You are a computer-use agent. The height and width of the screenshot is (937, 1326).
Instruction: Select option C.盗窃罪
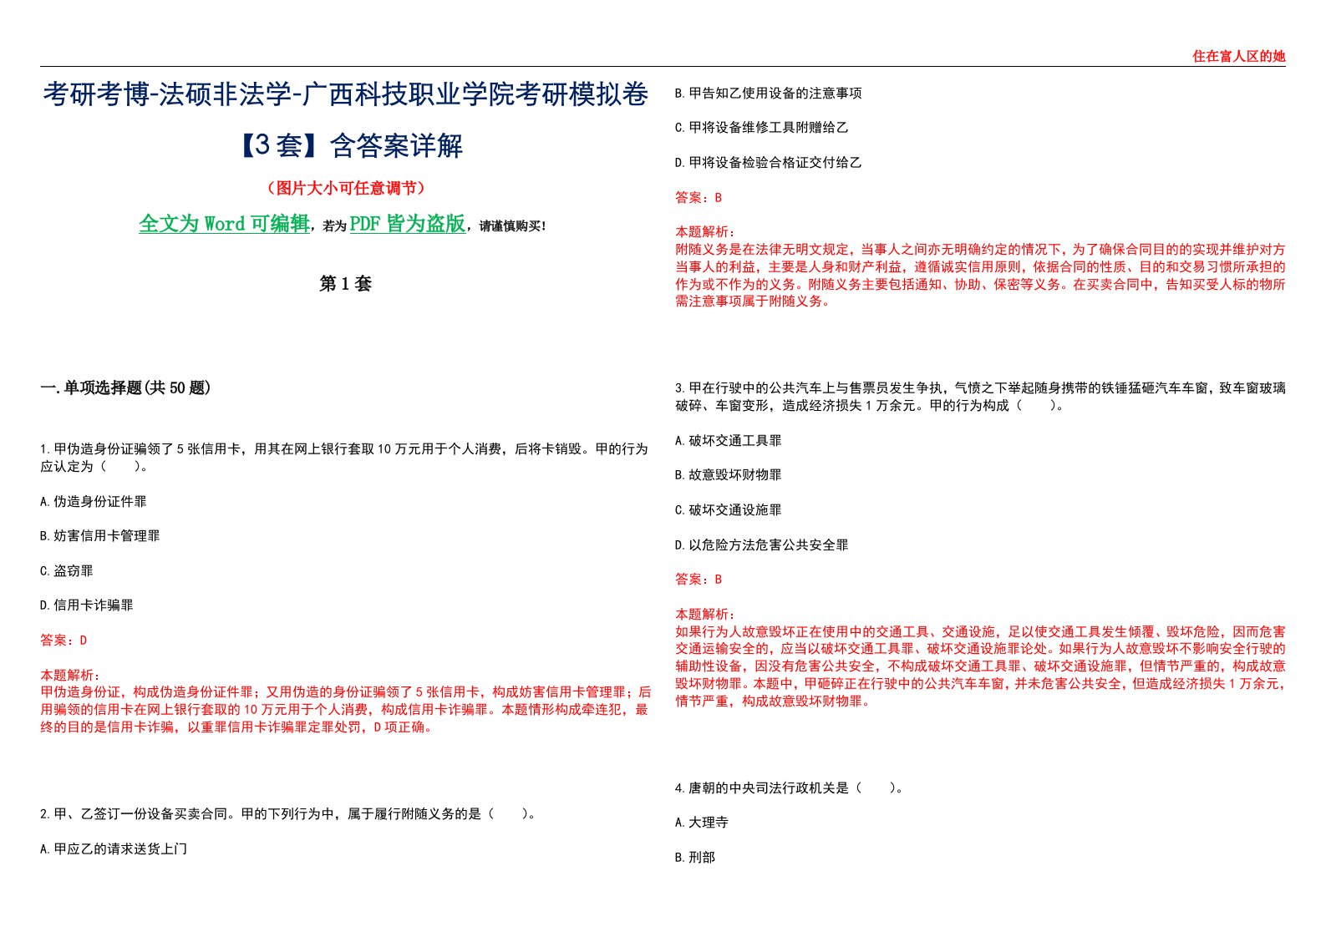tap(66, 570)
